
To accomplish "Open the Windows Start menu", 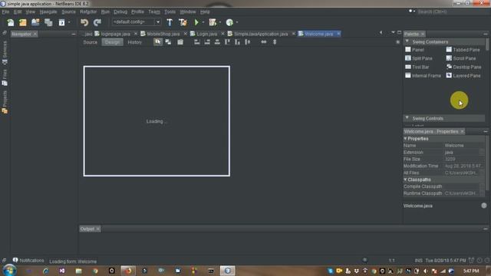I will click(9, 271).
